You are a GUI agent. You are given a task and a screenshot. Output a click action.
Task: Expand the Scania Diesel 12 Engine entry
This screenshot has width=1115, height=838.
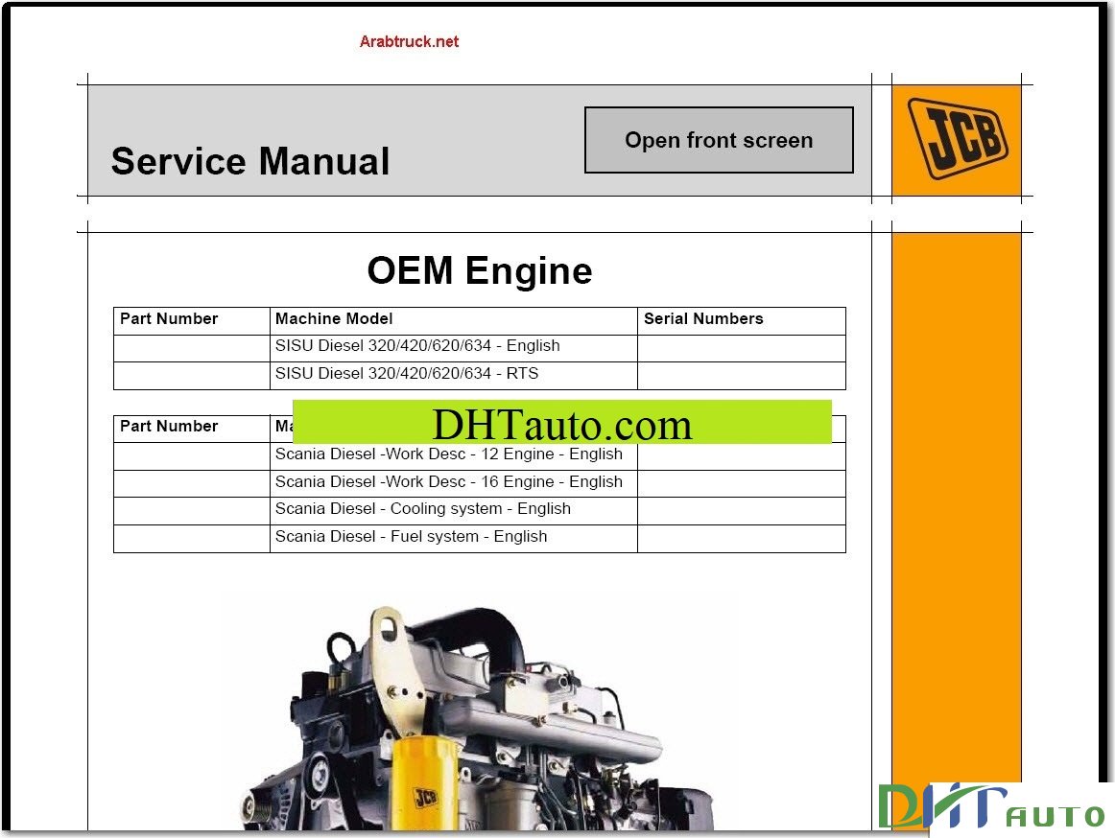tap(448, 454)
